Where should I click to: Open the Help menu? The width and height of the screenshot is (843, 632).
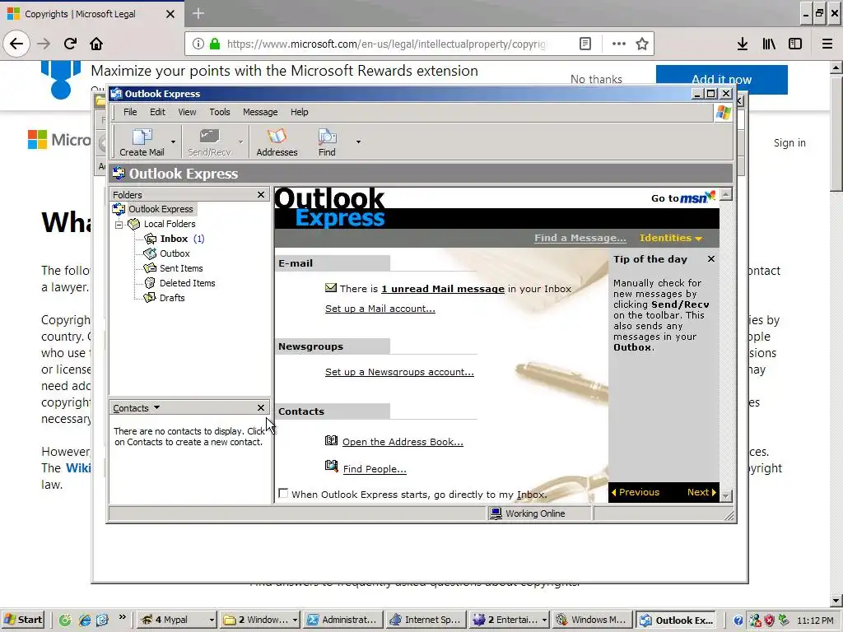[300, 112]
